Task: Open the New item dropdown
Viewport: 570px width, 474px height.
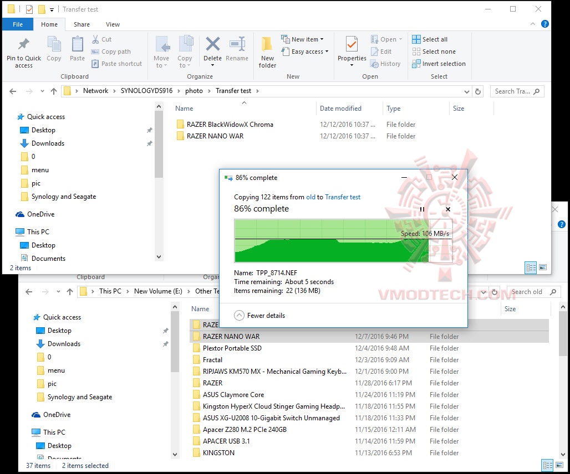Action: tap(302, 39)
